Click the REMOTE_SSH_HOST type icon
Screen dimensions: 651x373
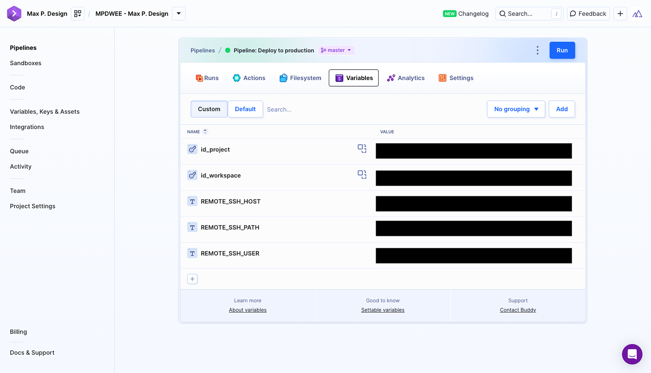[x=192, y=201]
